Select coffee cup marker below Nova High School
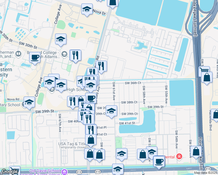The image size is (218, 175). coord(91,99)
